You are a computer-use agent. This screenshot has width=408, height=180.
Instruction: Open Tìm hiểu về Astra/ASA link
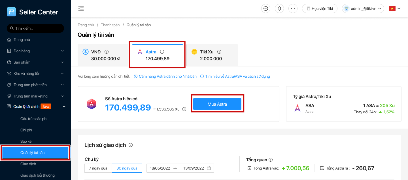point(235,76)
